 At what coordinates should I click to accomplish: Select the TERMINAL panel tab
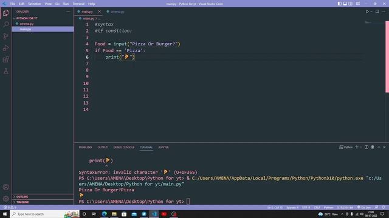click(x=146, y=147)
